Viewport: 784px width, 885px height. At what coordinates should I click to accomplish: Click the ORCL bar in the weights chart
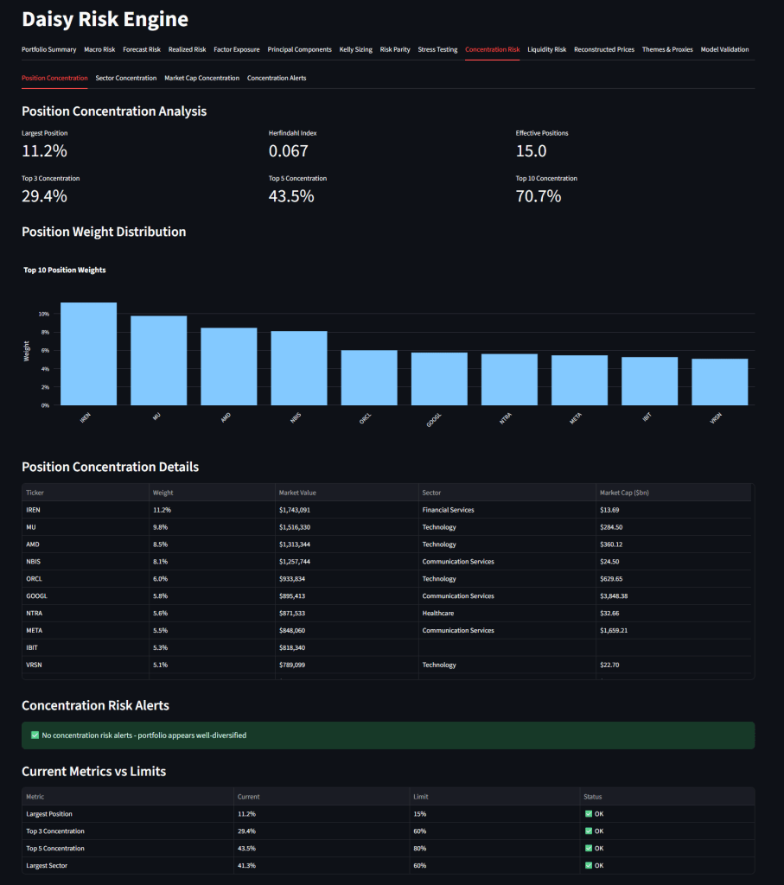point(369,377)
